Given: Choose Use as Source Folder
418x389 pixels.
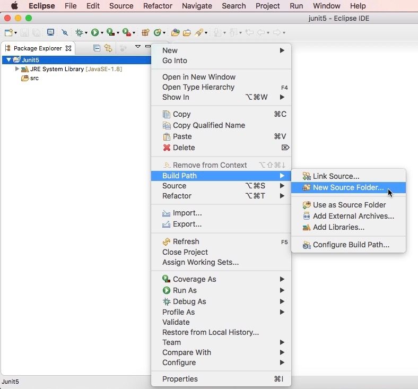Looking at the screenshot, I should tap(349, 205).
